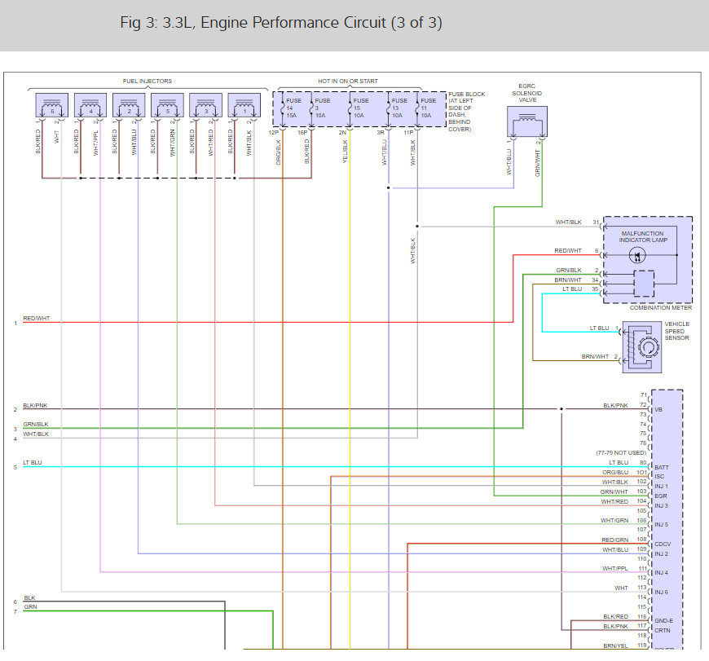
Task: Click the EGRC solenoid valve symbol
Action: click(x=527, y=121)
